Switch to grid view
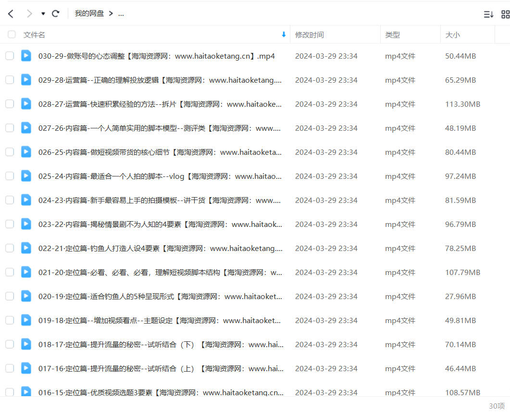Viewport: 510px width, 413px height. point(506,14)
